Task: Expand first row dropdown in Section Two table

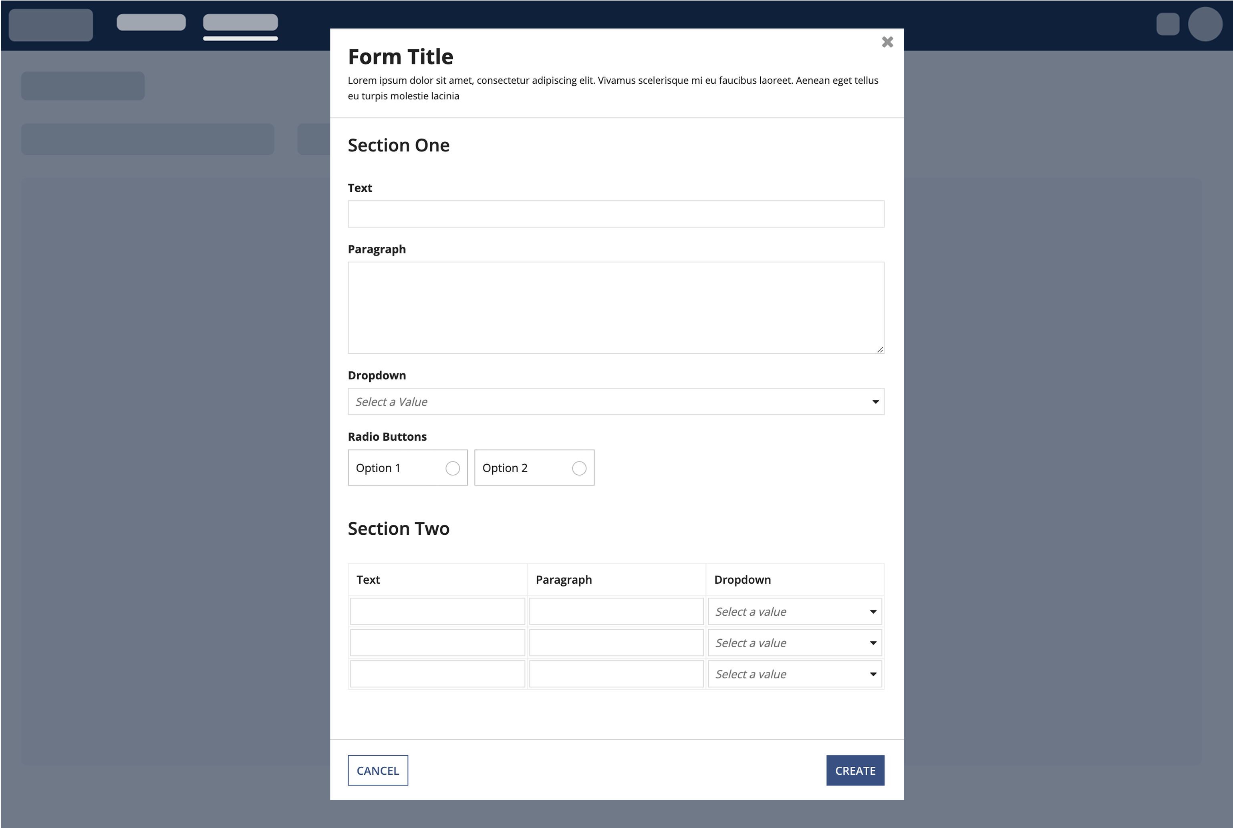Action: click(x=795, y=612)
